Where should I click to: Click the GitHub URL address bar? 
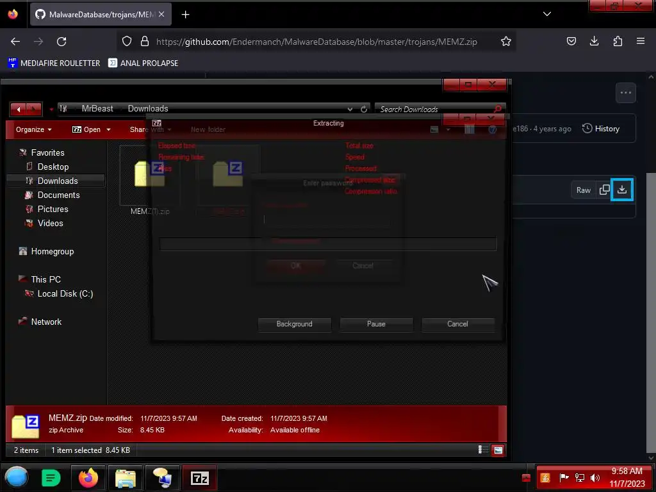tap(316, 42)
